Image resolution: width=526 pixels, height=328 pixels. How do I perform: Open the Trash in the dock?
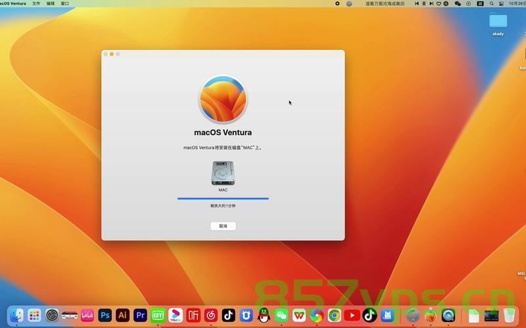[509, 316]
